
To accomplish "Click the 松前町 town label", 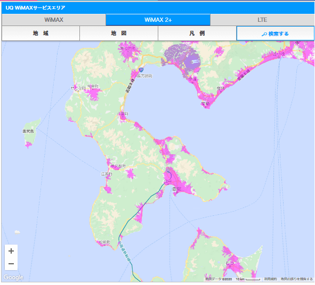I will tap(104, 242).
